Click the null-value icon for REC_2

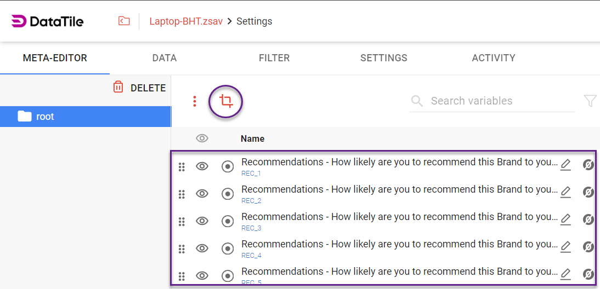point(588,192)
